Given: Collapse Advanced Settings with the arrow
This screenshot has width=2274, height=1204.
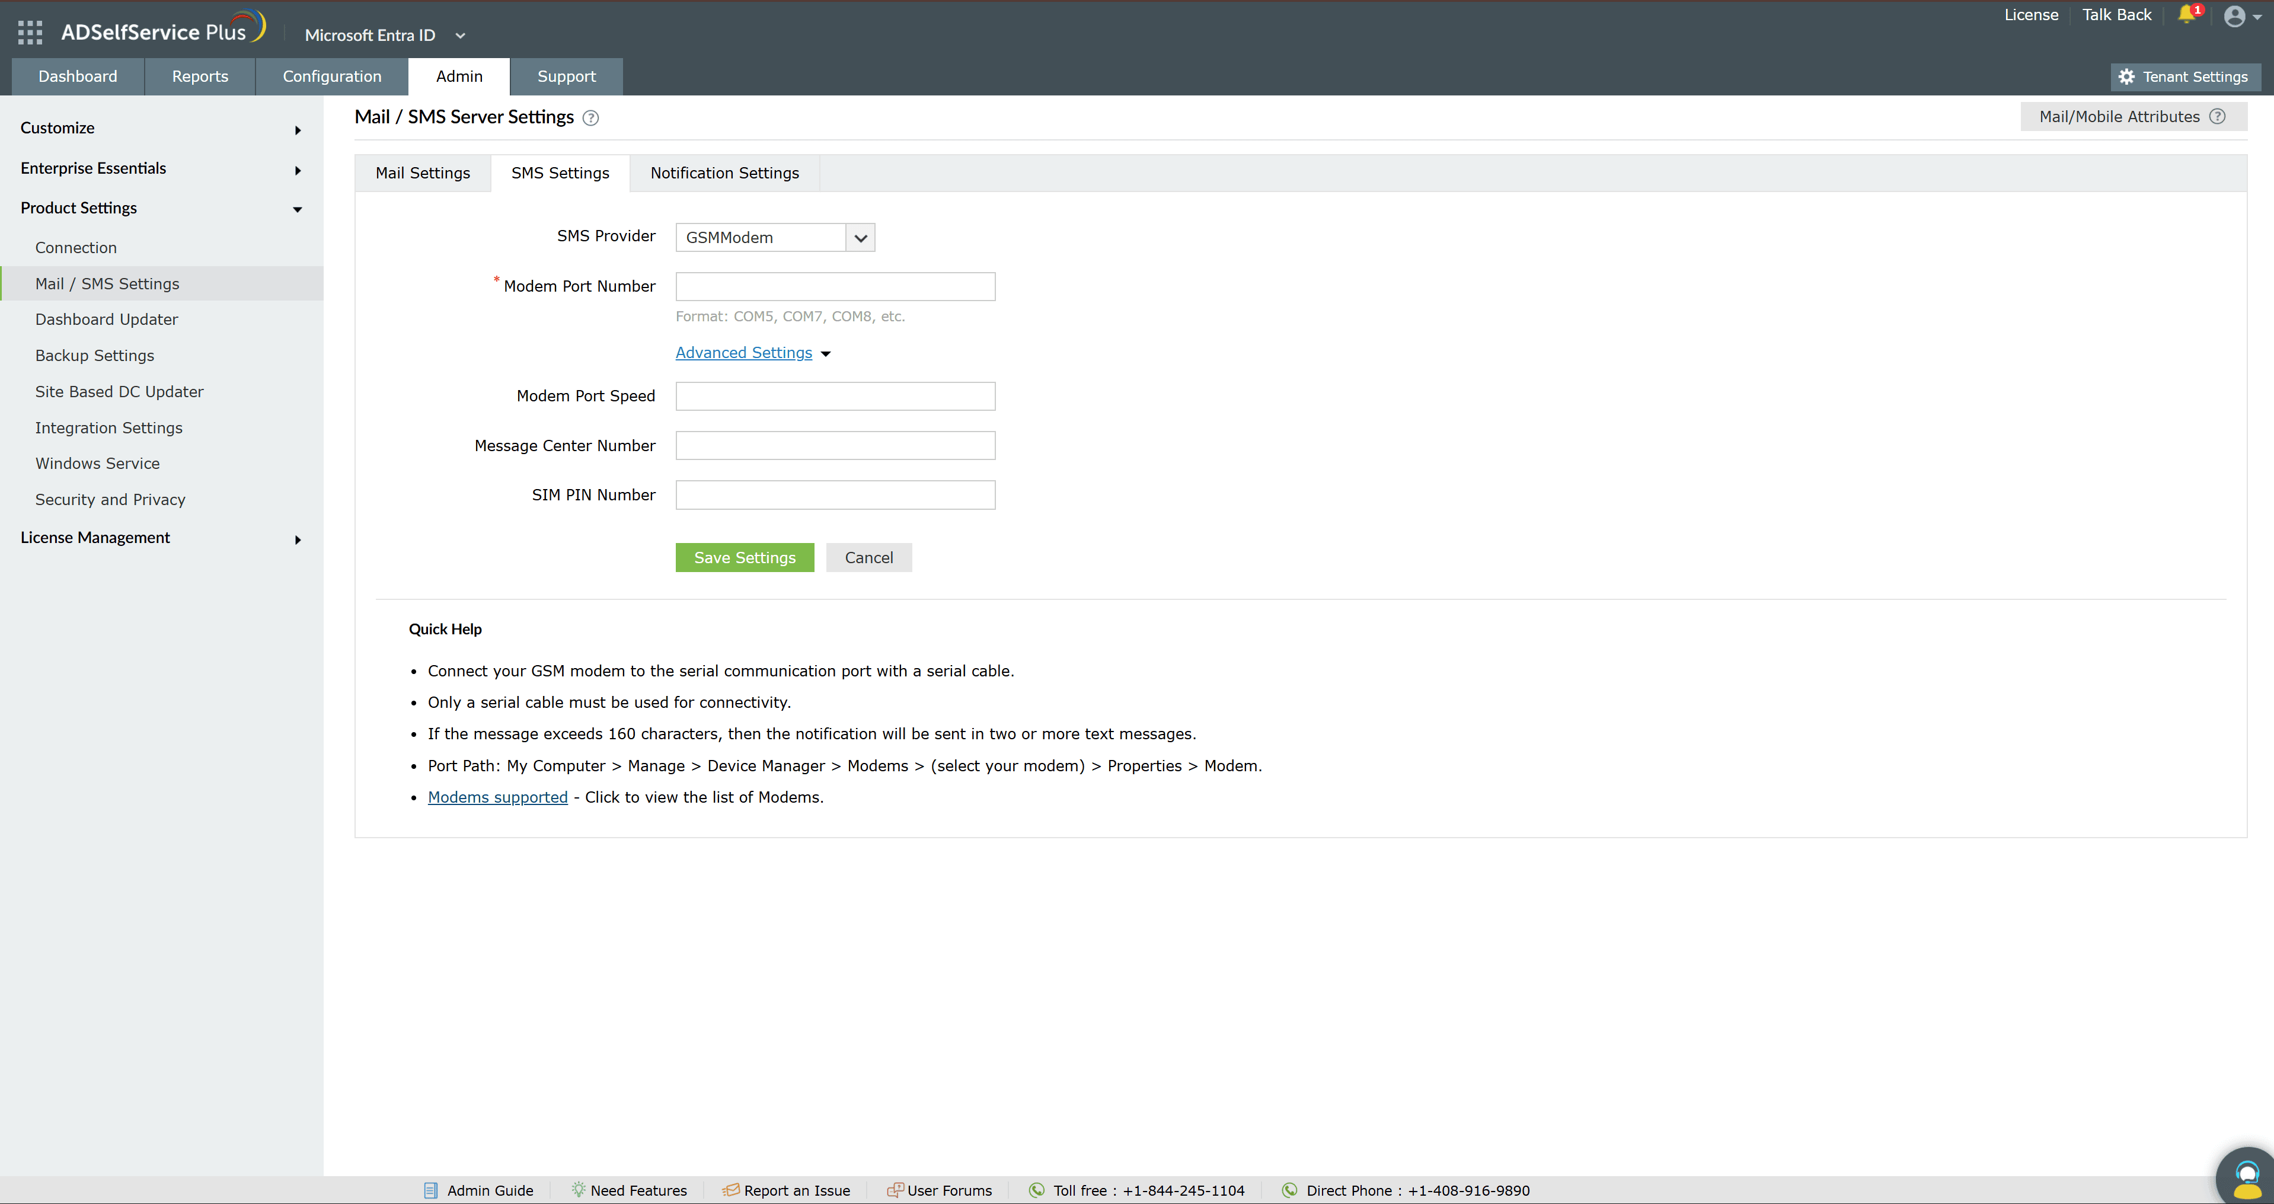Looking at the screenshot, I should [x=825, y=354].
